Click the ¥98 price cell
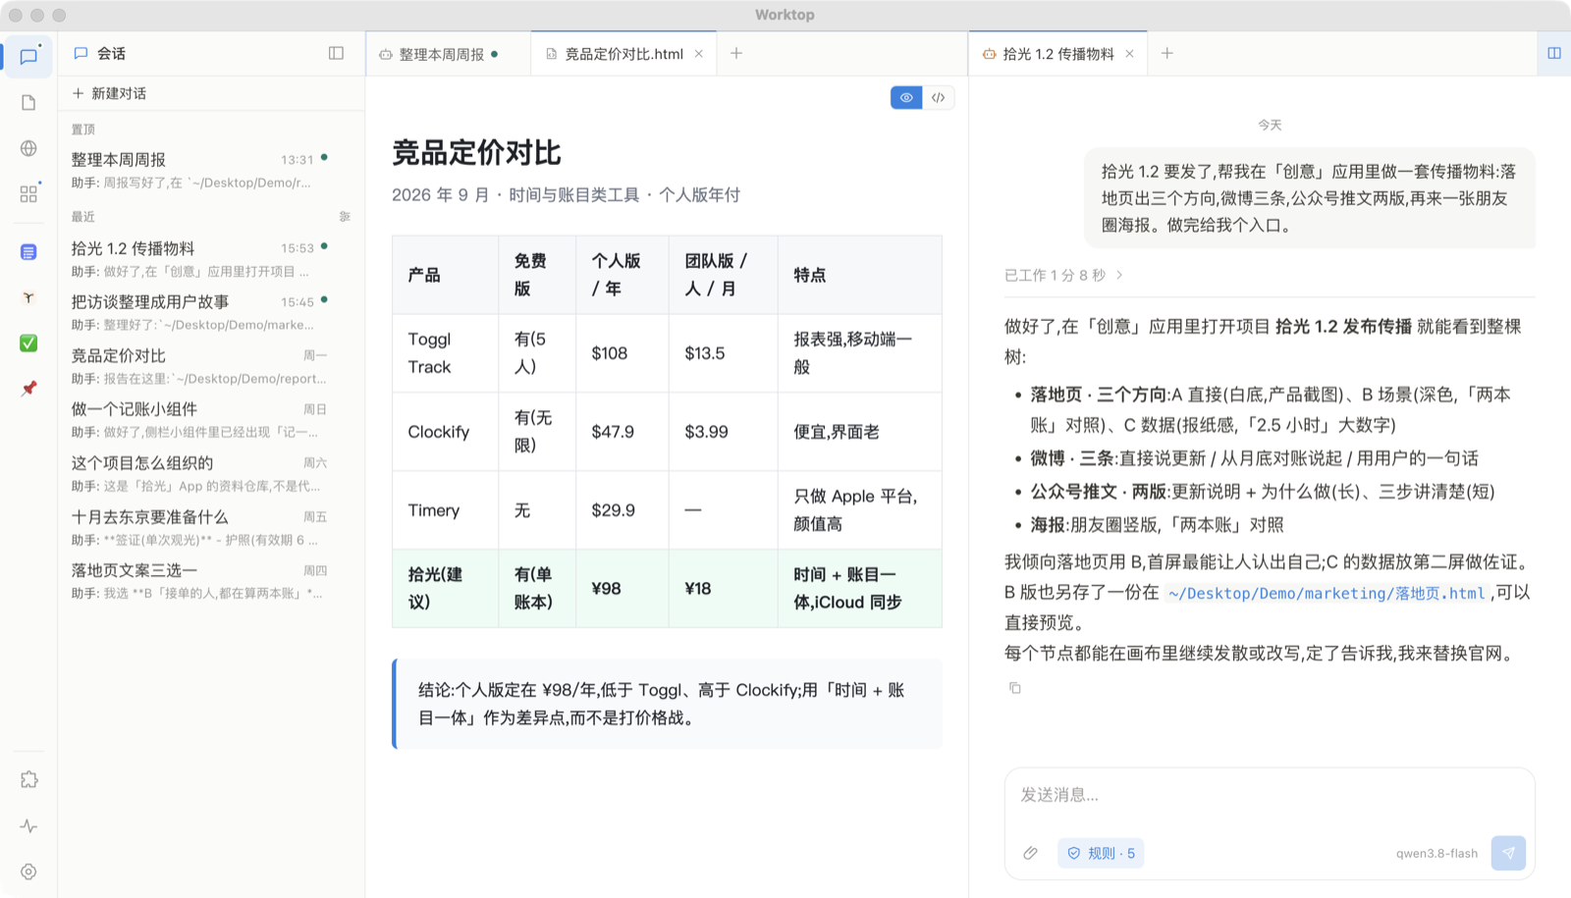This screenshot has height=898, width=1571. coord(623,589)
